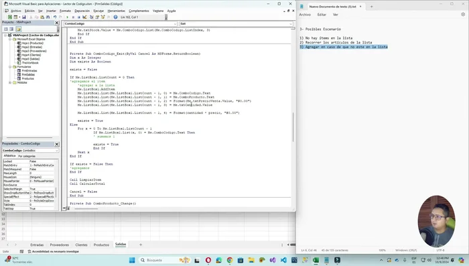Click the Undo arrow icon

point(55,17)
